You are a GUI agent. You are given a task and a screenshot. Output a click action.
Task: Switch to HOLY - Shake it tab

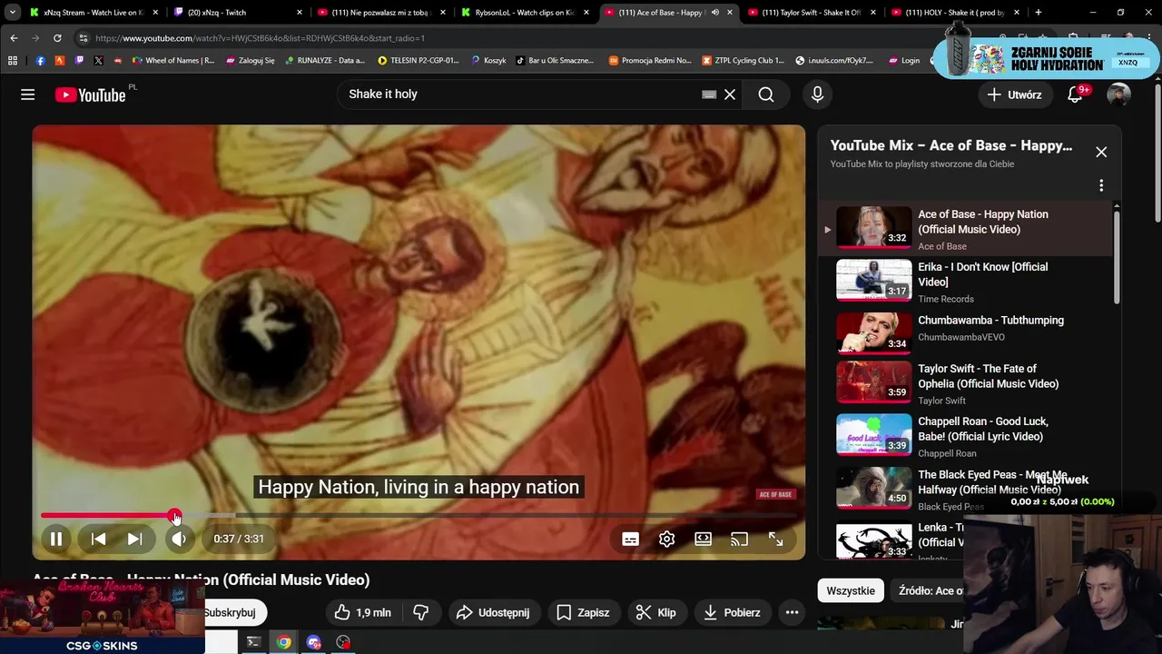click(954, 13)
